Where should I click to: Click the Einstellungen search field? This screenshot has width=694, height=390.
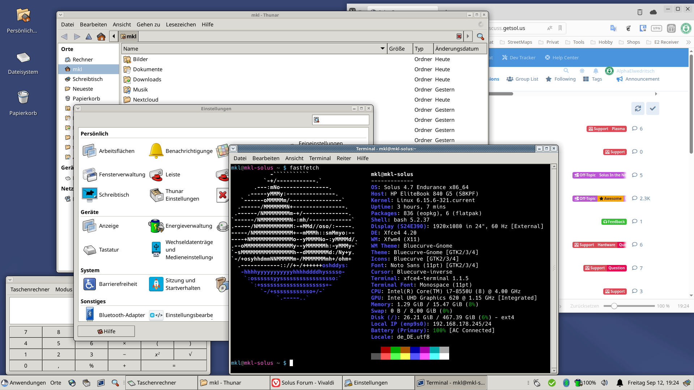341,120
